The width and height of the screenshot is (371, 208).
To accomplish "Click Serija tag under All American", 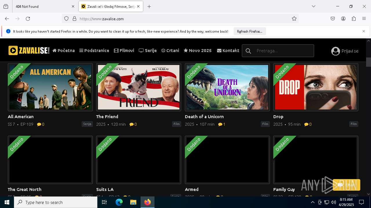I will pyautogui.click(x=87, y=124).
